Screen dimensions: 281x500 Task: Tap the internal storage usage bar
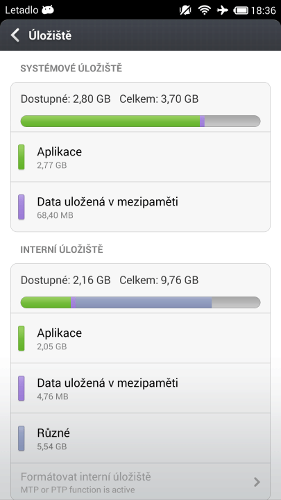[x=140, y=302]
